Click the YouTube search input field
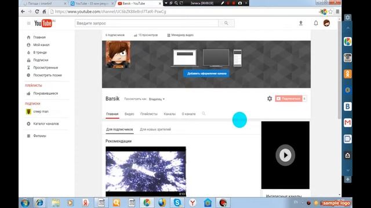 [147, 23]
